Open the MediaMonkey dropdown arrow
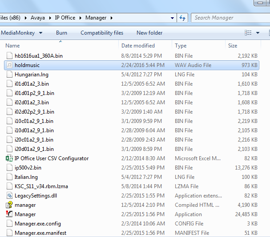The image size is (270, 237). (x=41, y=33)
